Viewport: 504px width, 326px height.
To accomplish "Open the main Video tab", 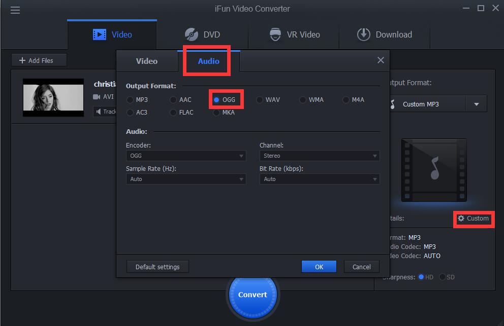I will point(112,34).
